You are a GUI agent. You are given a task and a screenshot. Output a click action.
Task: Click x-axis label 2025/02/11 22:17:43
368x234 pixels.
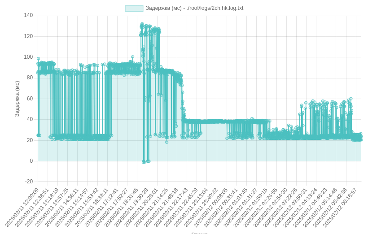[171, 208]
